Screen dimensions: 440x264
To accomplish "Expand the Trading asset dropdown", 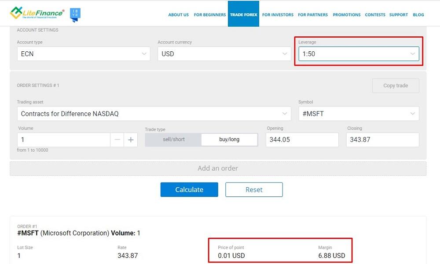I will 154,114.
